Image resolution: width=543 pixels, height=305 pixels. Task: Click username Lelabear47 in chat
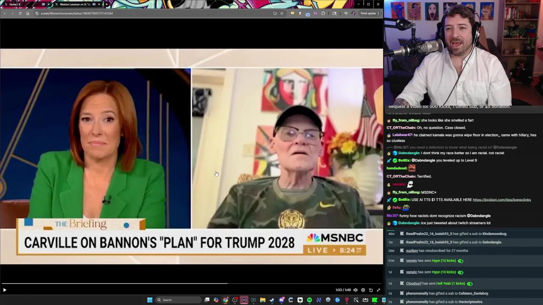tap(402, 135)
